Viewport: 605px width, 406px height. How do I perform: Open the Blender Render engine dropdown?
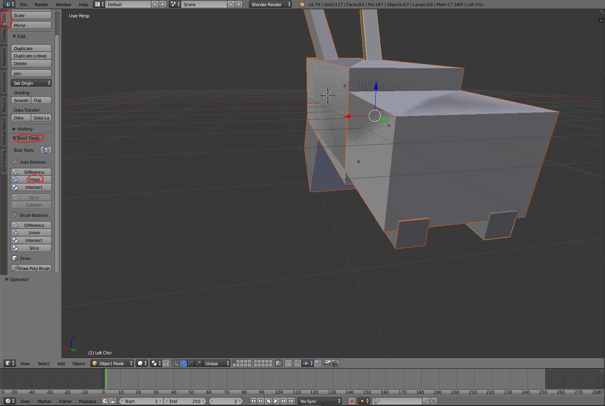[270, 5]
